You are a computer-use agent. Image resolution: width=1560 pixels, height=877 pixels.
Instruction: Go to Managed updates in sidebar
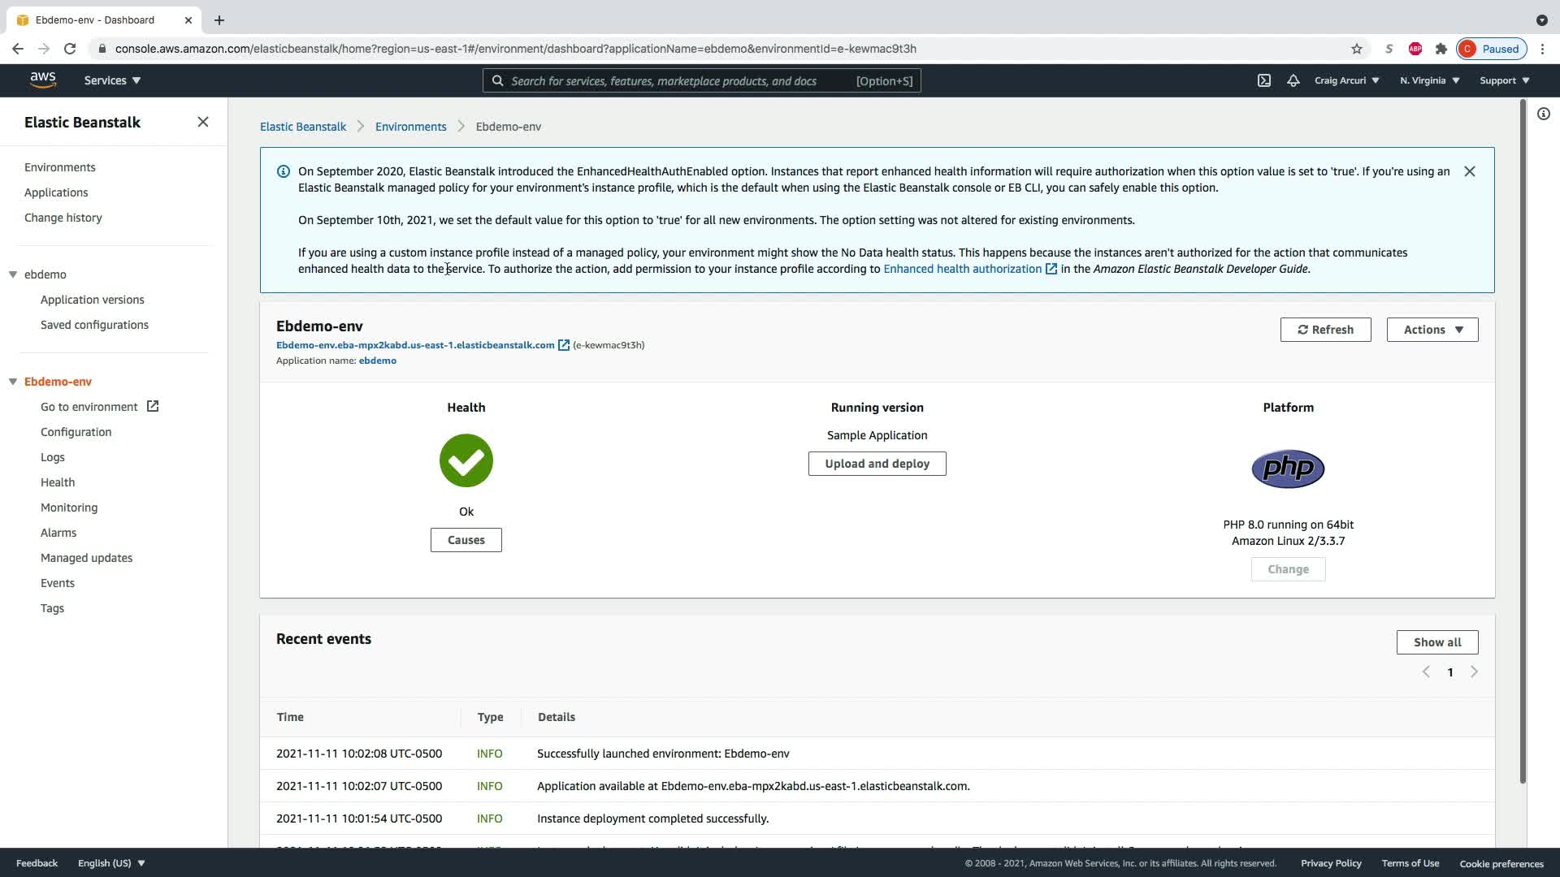click(86, 558)
